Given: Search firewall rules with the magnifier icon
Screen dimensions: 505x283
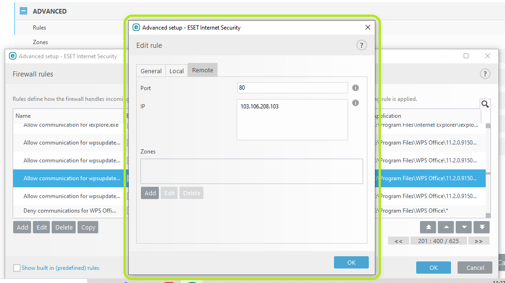Looking at the screenshot, I should pos(485,104).
